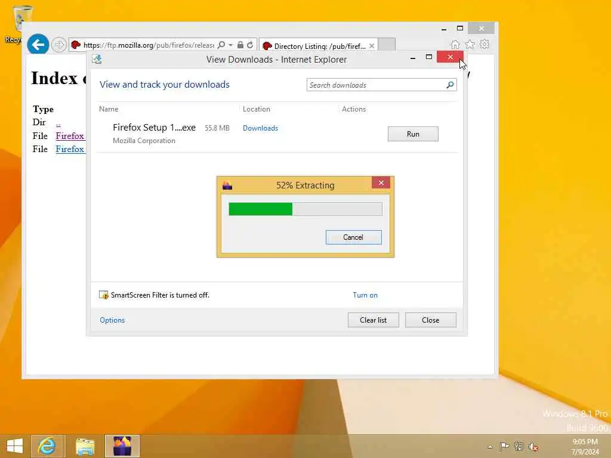The width and height of the screenshot is (611, 458).
Task: Open first Firefox file link in listing
Action: pyautogui.click(x=70, y=136)
